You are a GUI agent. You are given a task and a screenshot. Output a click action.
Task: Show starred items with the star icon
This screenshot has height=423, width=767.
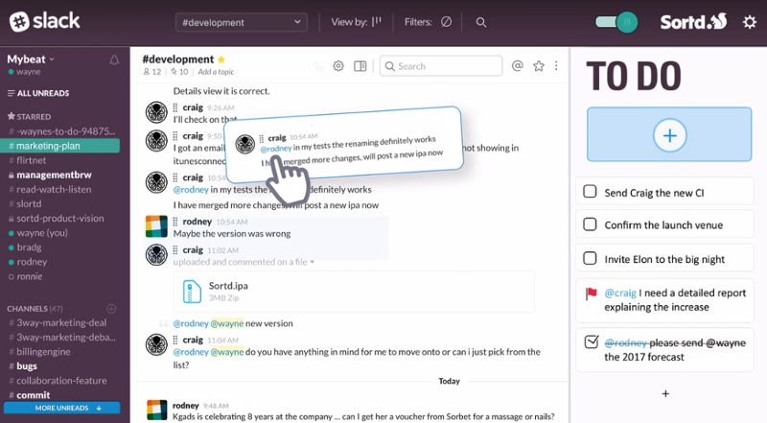click(x=539, y=66)
